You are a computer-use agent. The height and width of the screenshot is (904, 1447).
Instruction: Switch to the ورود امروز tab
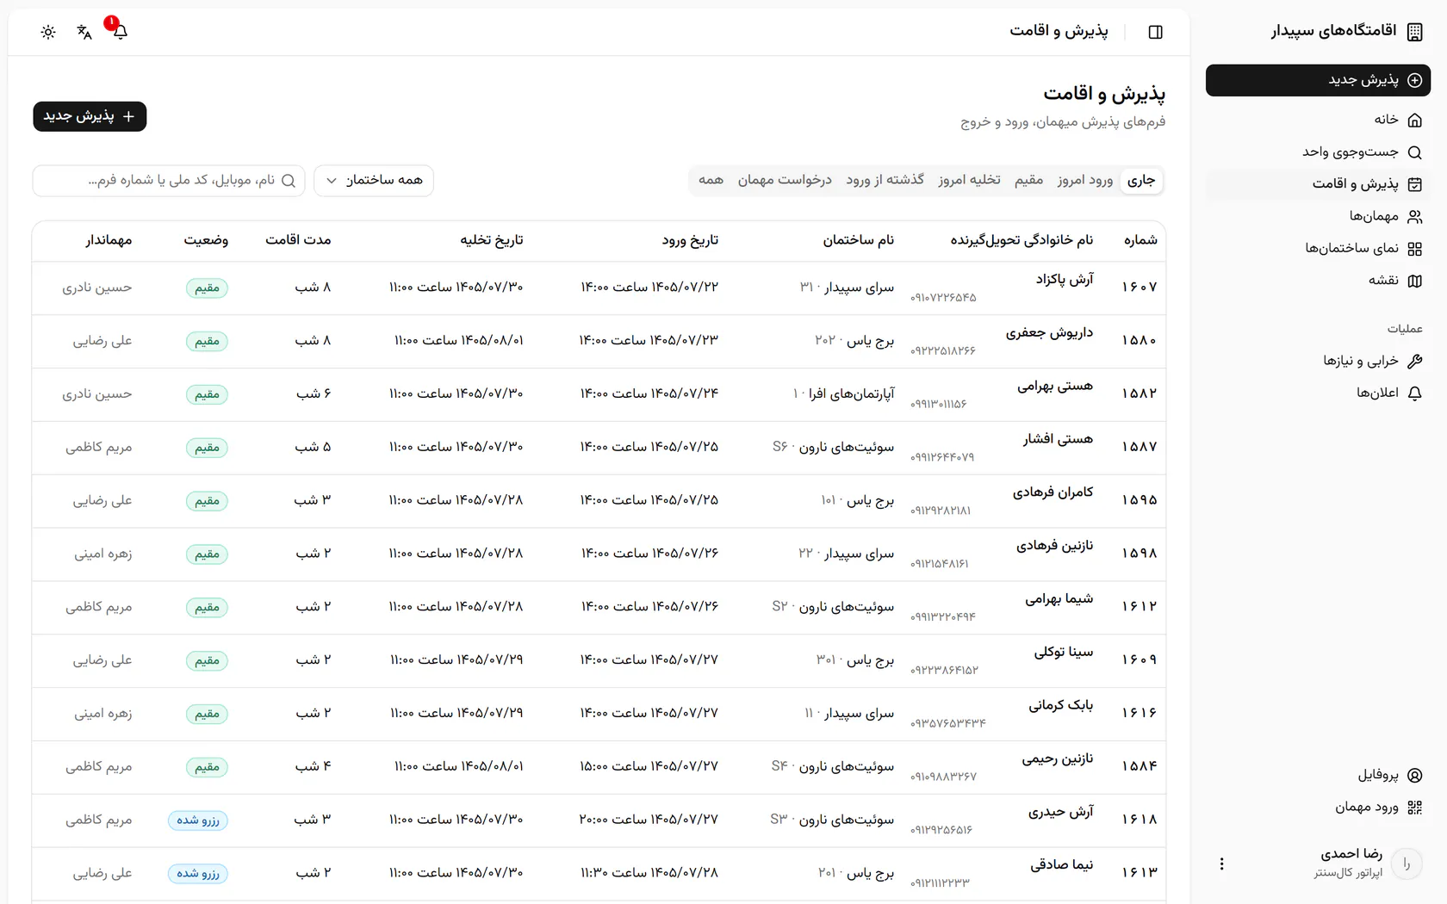(1085, 180)
